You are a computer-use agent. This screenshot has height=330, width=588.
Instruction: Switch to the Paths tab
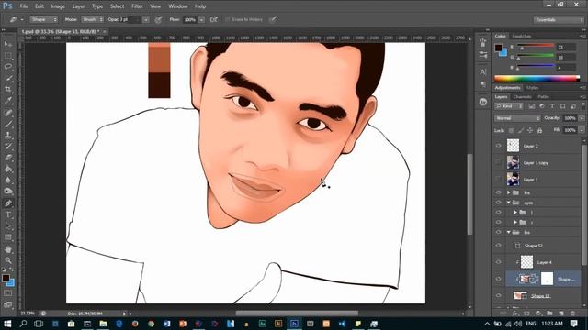click(543, 97)
